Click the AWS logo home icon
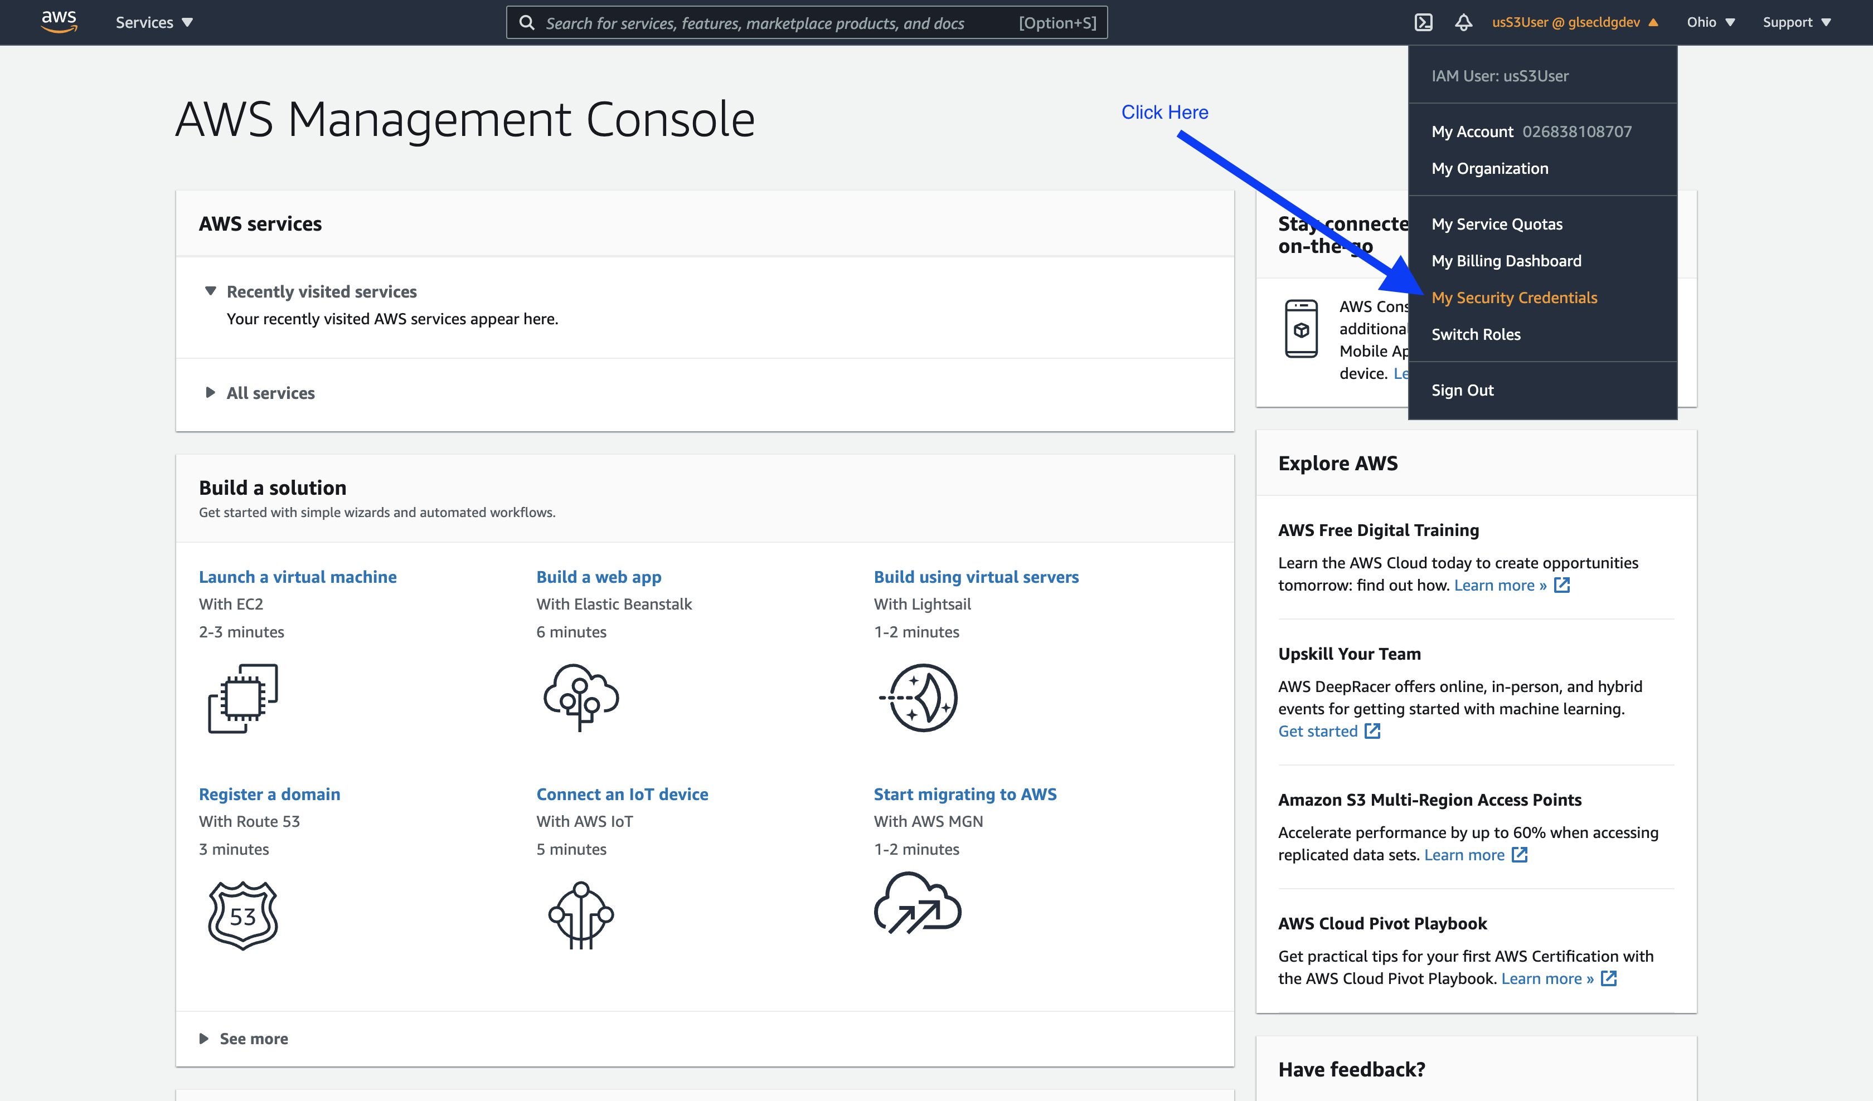Viewport: 1873px width, 1101px height. click(59, 22)
